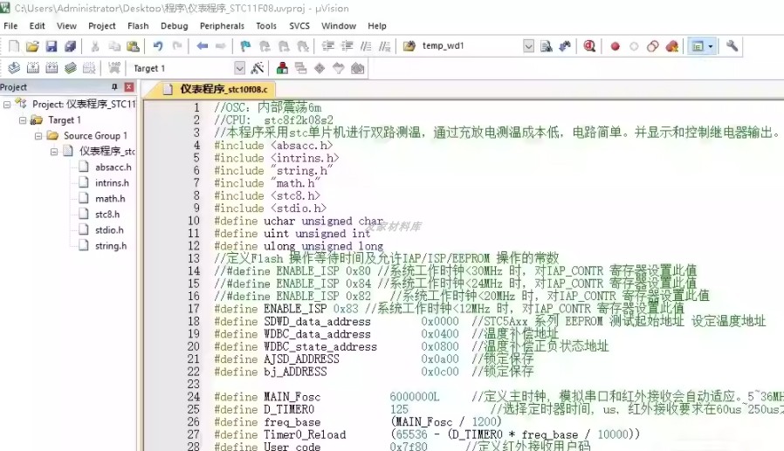Pin the Project panel with the pushpin
The height and width of the screenshot is (451, 784).
click(x=114, y=87)
